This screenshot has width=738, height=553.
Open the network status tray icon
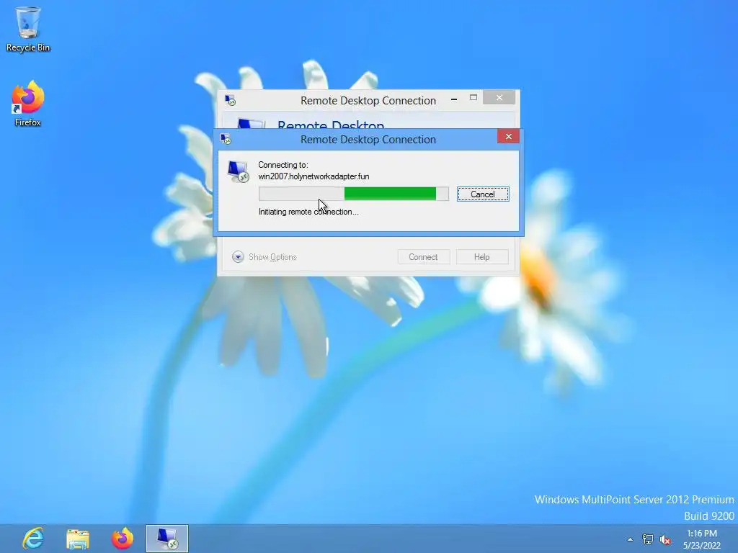tap(648, 539)
